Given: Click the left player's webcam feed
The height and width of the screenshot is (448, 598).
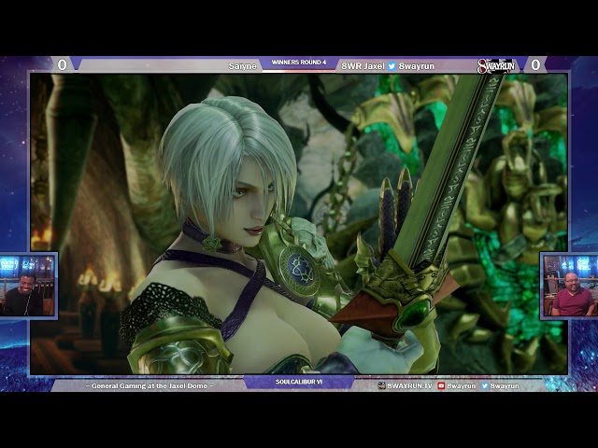Looking at the screenshot, I should coord(27,286).
